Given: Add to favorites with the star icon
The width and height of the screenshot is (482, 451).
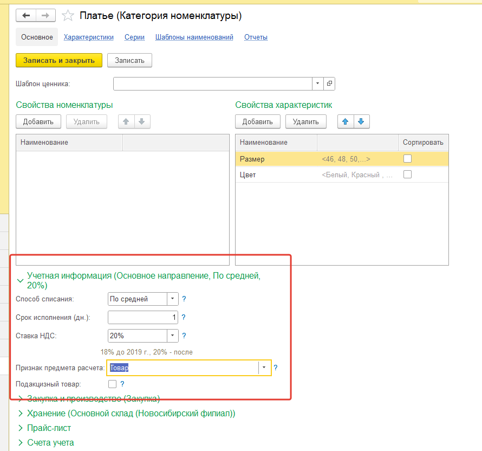Looking at the screenshot, I should point(68,15).
